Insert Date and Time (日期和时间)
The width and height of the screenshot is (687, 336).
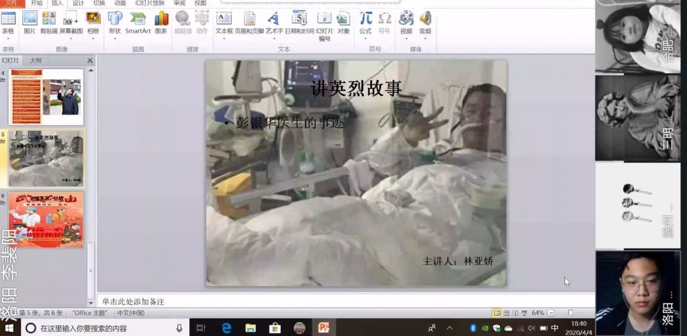299,22
